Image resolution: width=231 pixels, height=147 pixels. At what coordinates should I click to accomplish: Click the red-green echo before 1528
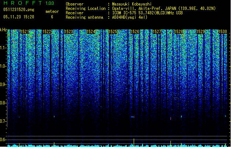[x=171, y=118]
